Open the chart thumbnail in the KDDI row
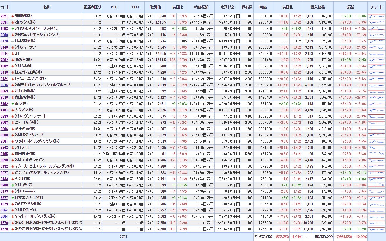Image resolution: width=386 pixels, height=241 pixels. tap(376, 179)
